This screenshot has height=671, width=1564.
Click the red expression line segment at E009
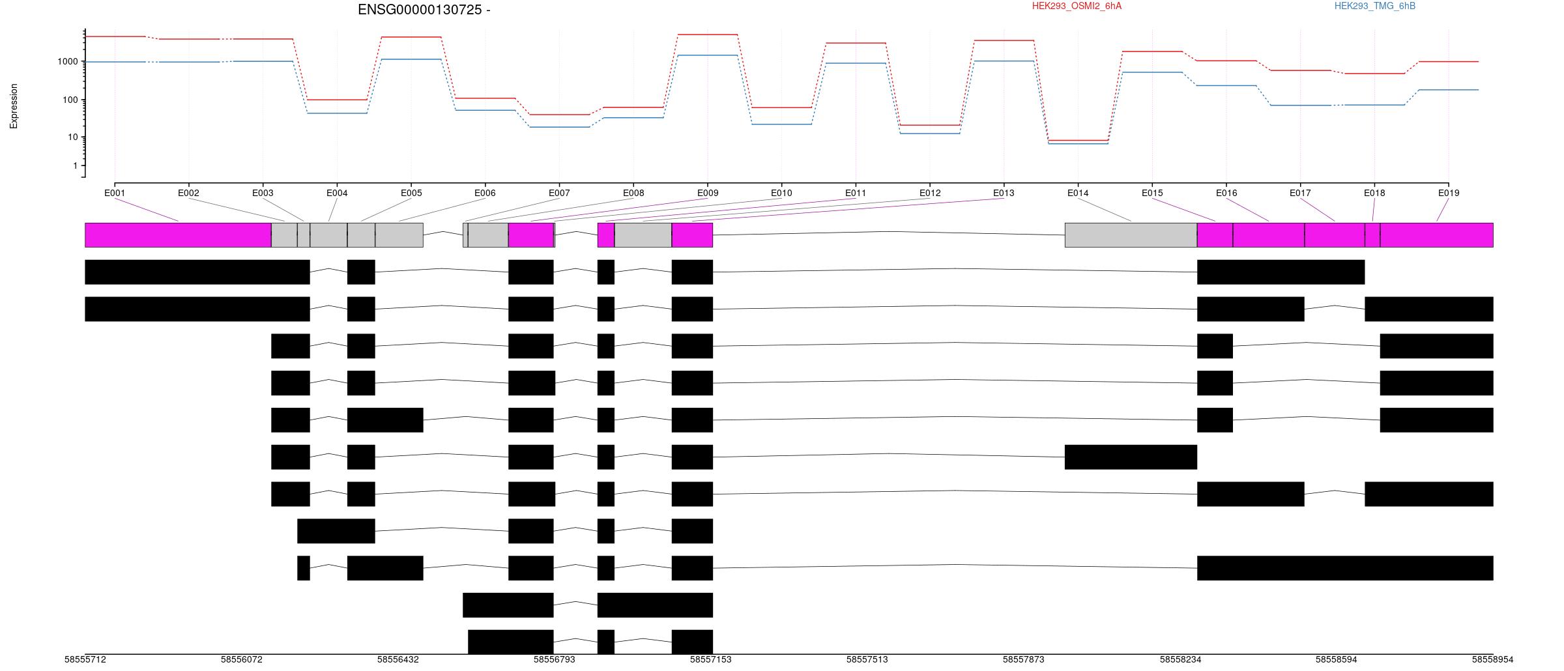pyautogui.click(x=708, y=35)
